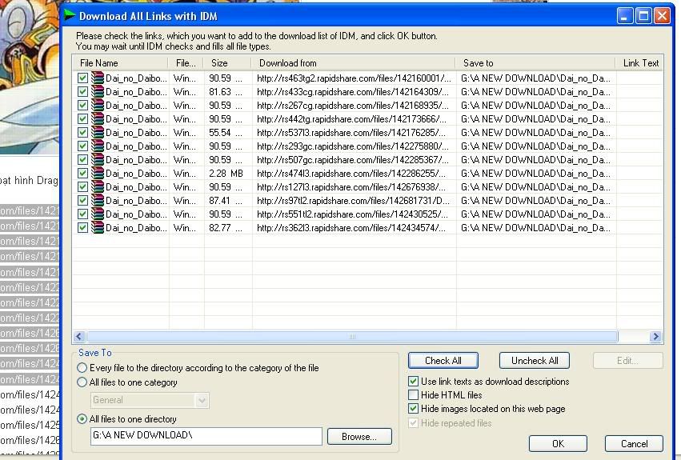
Task: Click WinRAR icon of rs551tl2 row
Action: (98, 214)
